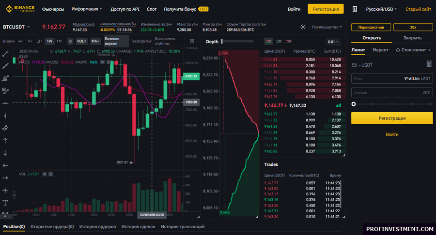
Task: Select the up arrow marker tool
Action: pos(5,141)
